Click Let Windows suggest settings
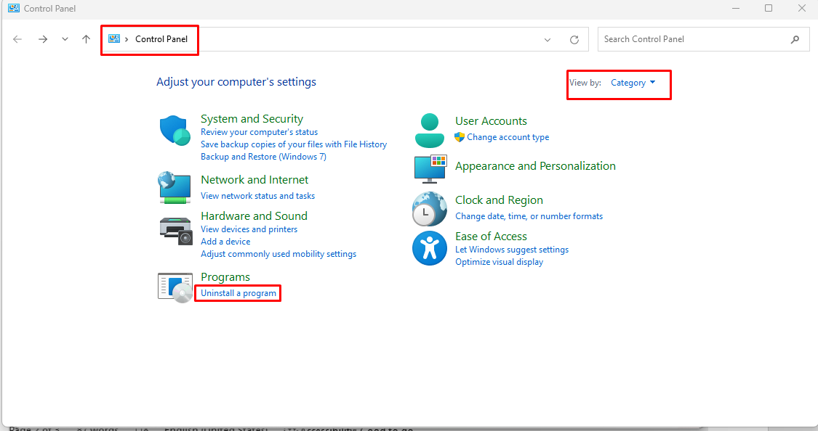818x431 pixels. 512,250
